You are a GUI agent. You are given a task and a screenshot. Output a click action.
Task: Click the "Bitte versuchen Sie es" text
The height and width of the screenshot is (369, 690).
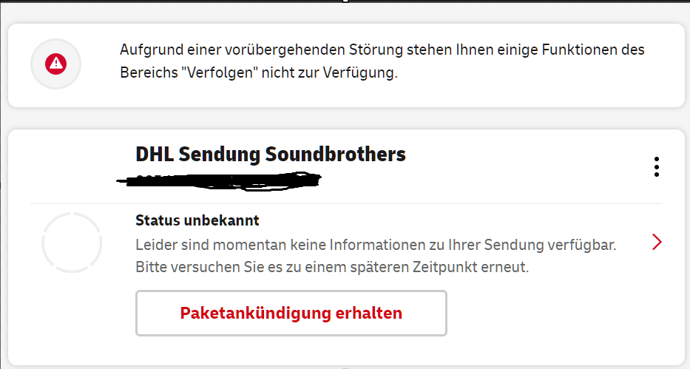pos(332,267)
